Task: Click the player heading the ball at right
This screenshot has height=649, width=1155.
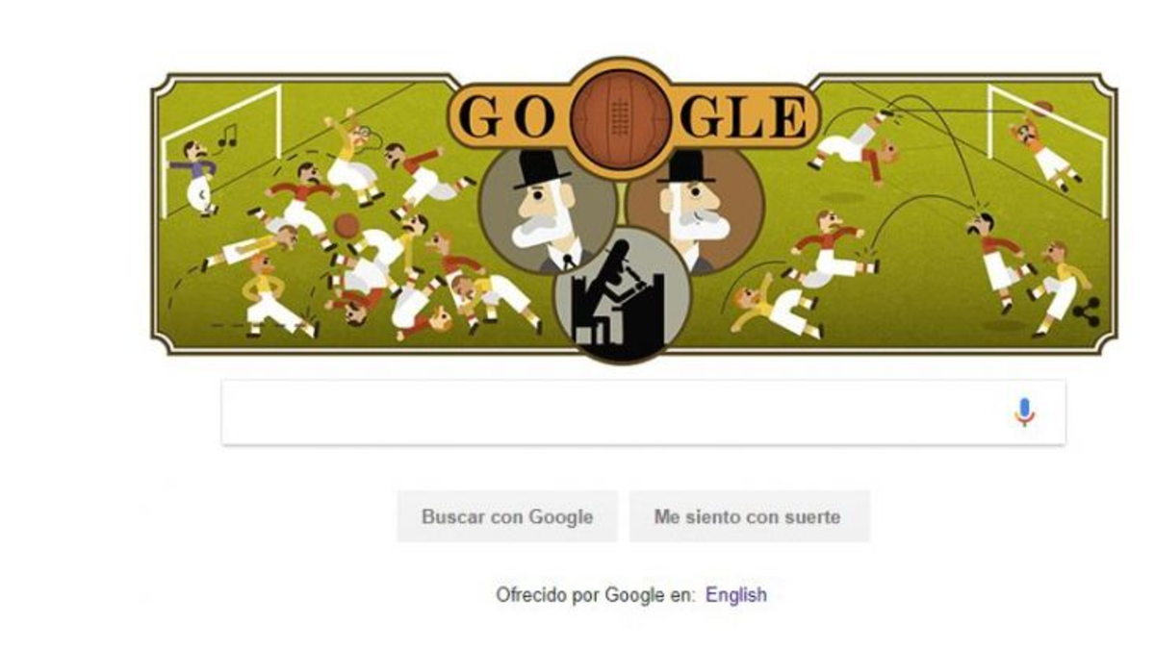Action: 996,256
